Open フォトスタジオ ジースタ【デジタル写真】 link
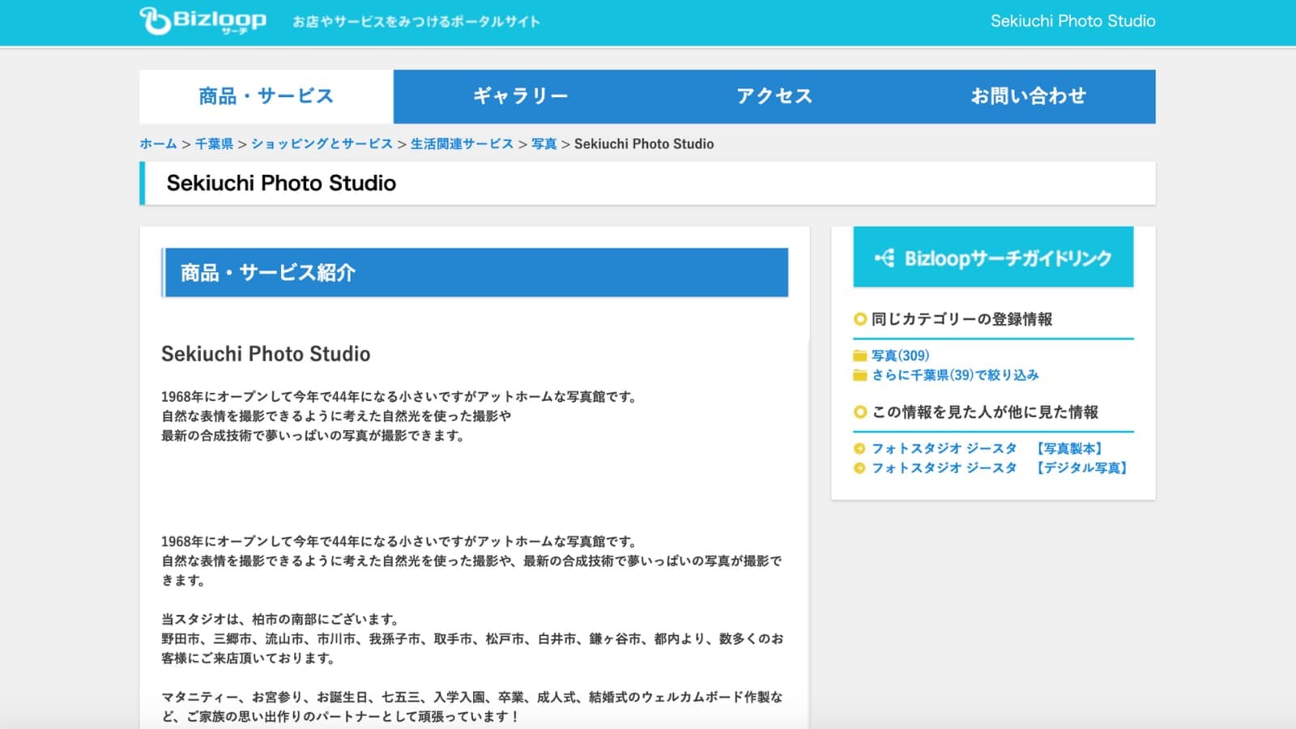The height and width of the screenshot is (729, 1296). coord(999,468)
